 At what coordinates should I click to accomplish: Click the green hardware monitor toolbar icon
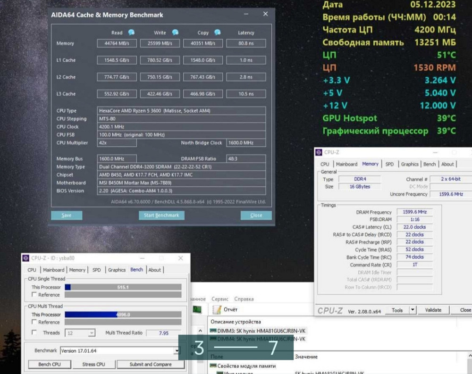point(197,309)
